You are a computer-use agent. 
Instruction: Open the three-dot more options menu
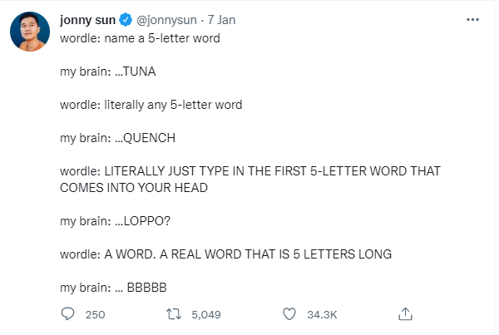[473, 20]
